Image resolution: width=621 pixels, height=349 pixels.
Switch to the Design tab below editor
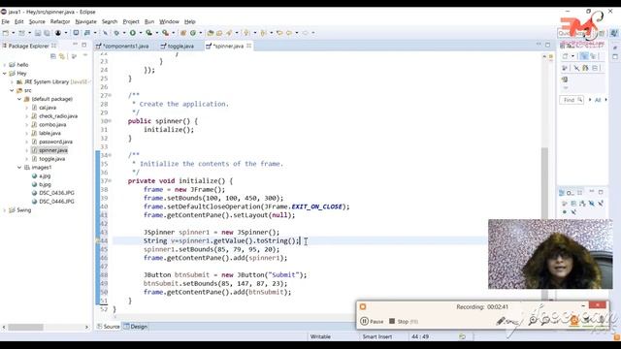pos(136,327)
